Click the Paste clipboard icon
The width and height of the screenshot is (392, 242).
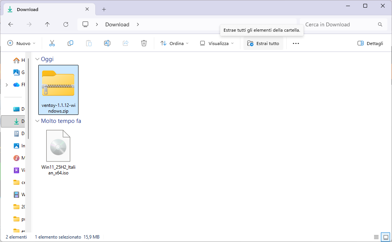tap(89, 44)
